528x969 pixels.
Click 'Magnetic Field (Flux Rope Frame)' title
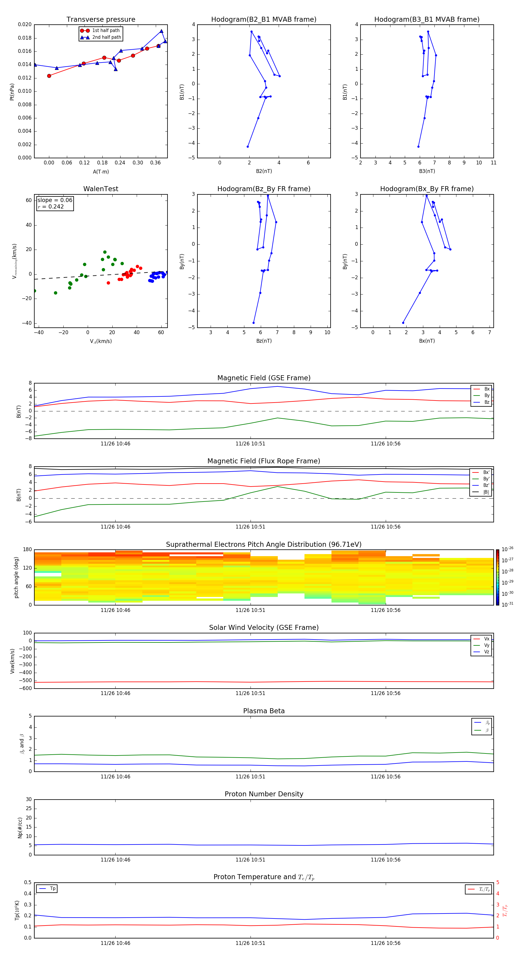[x=264, y=461]
